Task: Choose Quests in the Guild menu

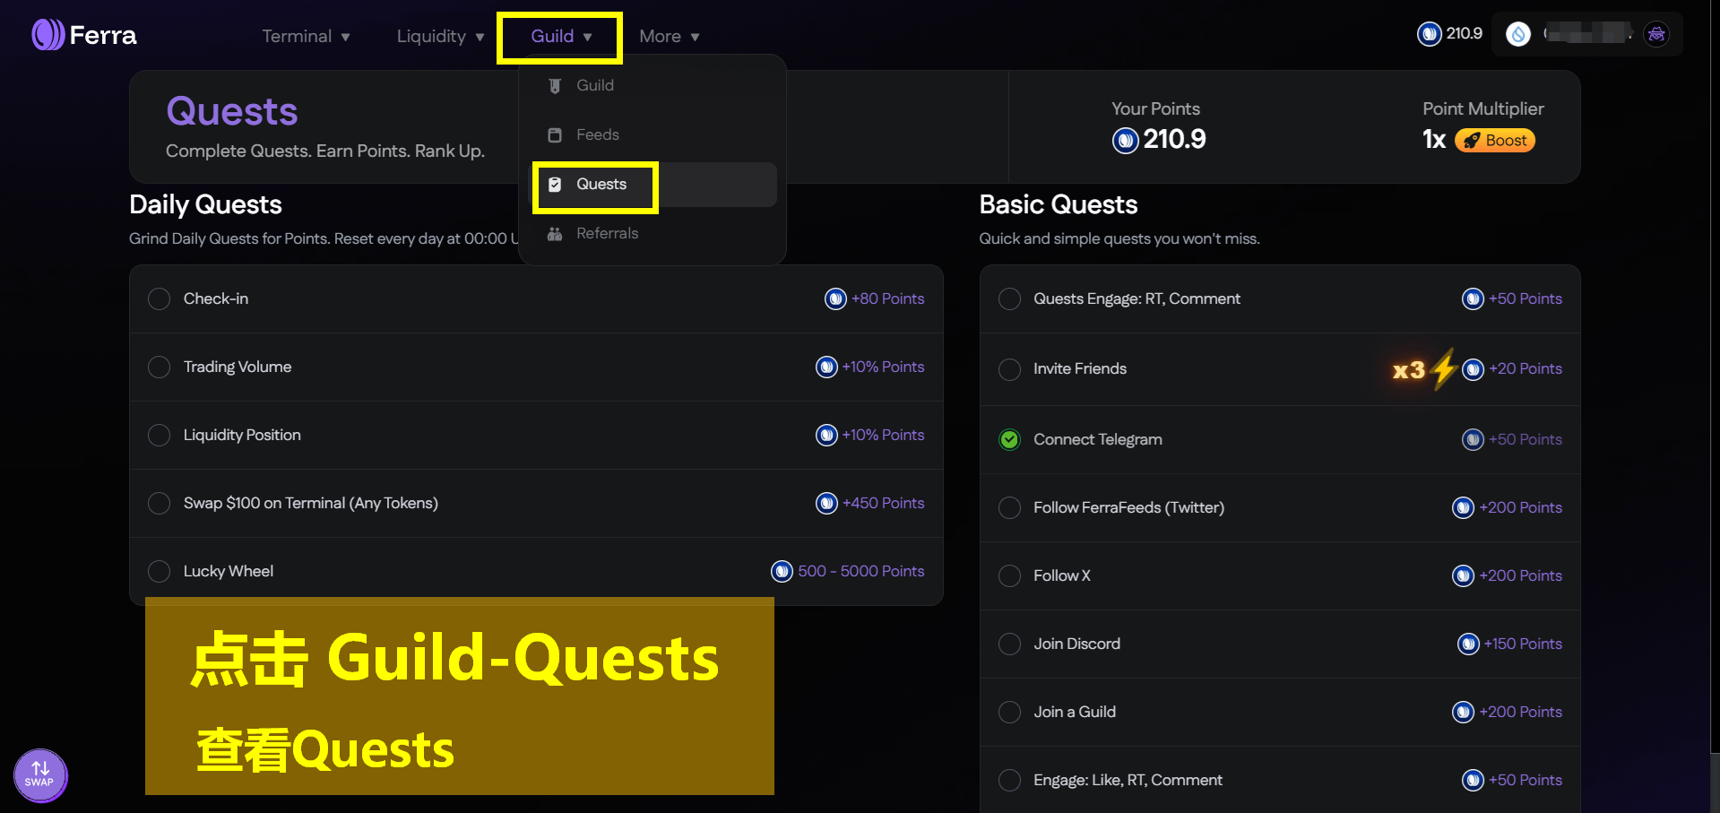Action: (x=653, y=184)
